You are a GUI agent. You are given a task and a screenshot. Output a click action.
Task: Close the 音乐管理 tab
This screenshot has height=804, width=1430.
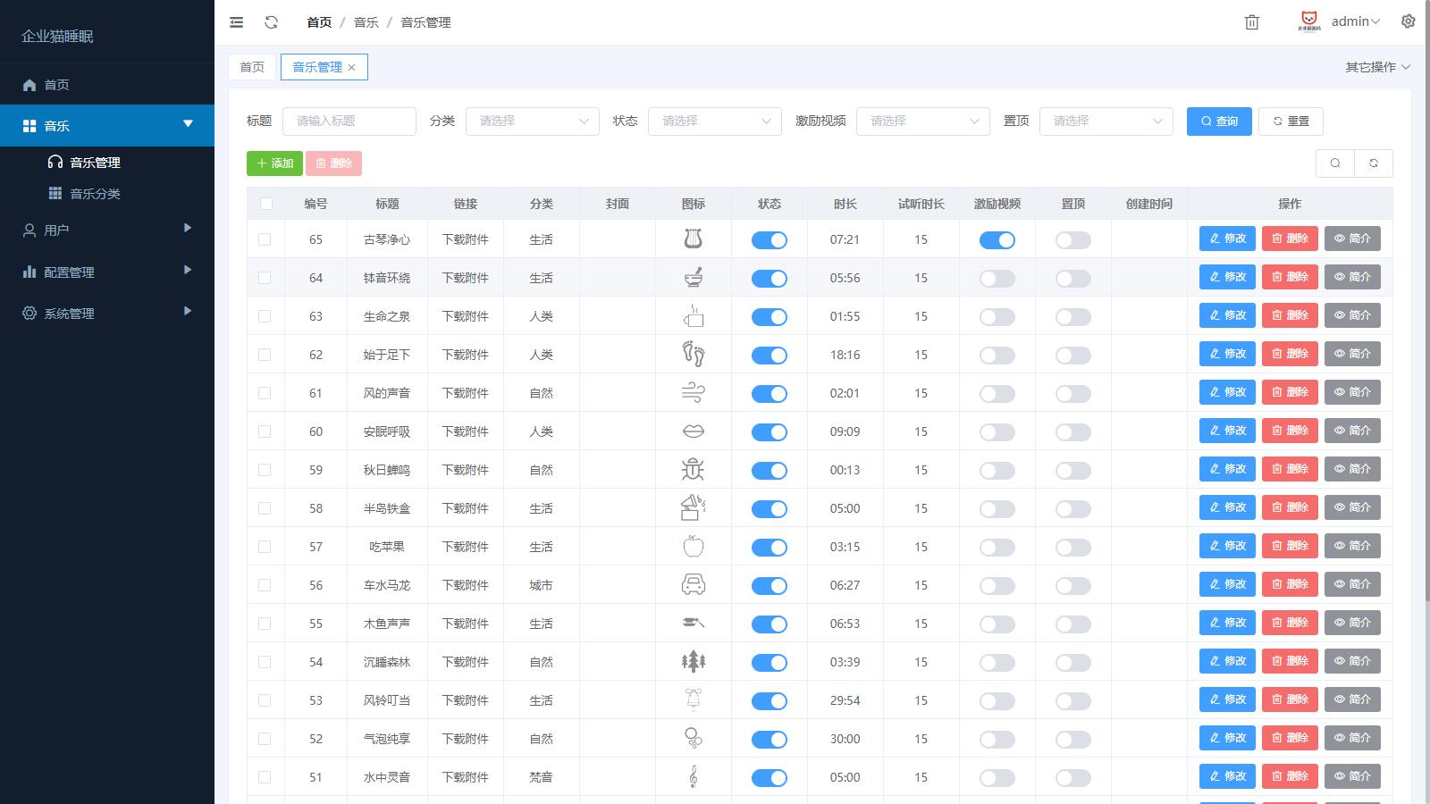(352, 68)
